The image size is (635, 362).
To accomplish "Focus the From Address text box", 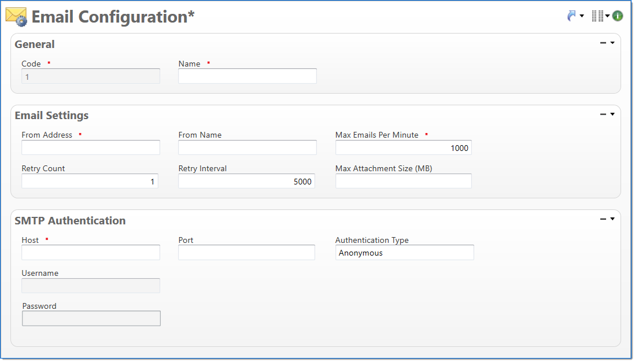I will tap(91, 147).
